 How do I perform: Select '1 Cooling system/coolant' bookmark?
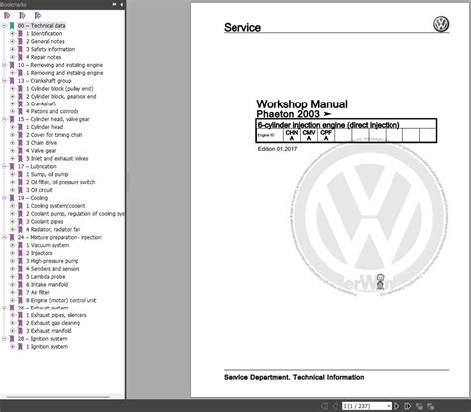click(x=56, y=206)
